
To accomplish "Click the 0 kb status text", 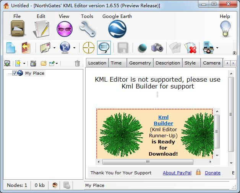I will [x=40, y=185].
